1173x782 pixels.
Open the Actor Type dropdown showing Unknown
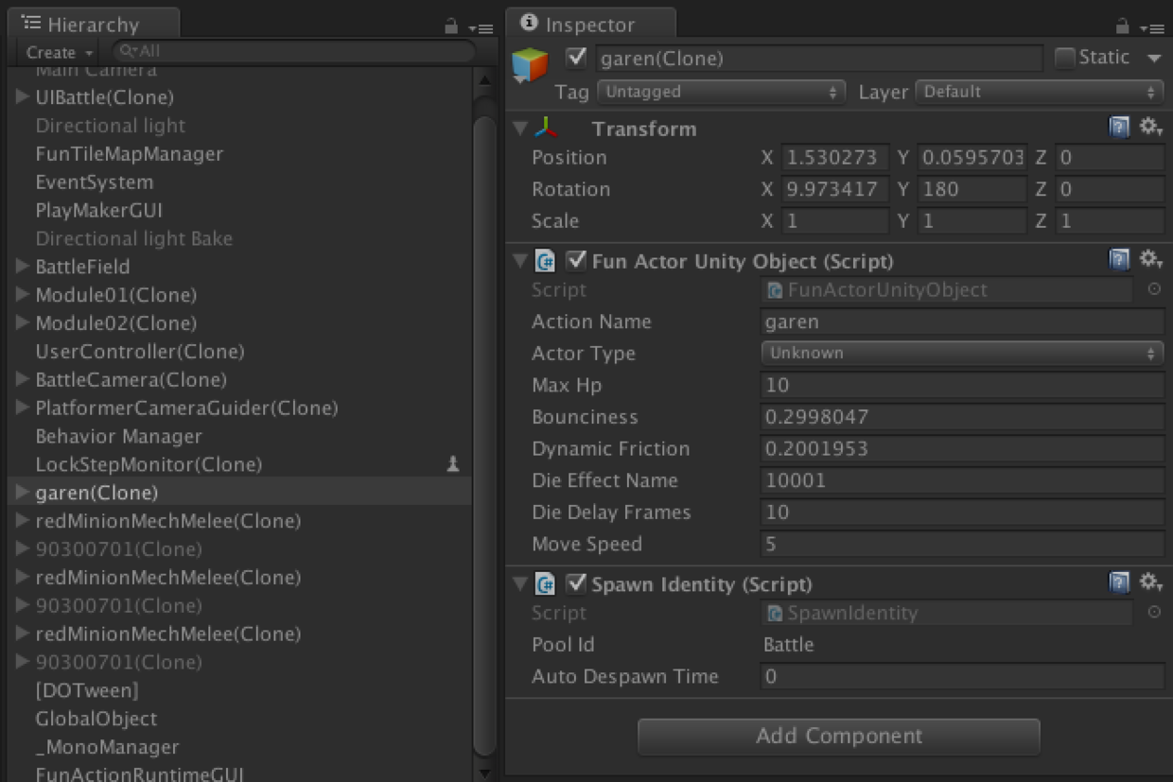click(x=962, y=353)
